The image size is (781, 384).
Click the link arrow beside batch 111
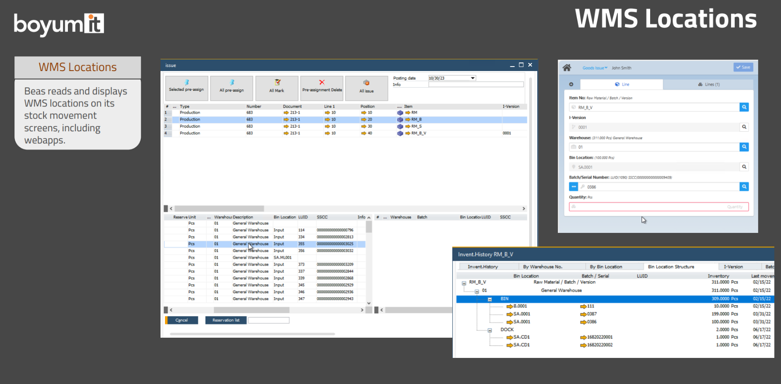[x=583, y=307]
